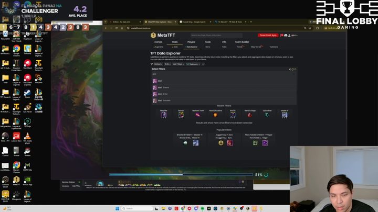
Task: Click the MetaTFT header search field
Action: tap(216, 36)
